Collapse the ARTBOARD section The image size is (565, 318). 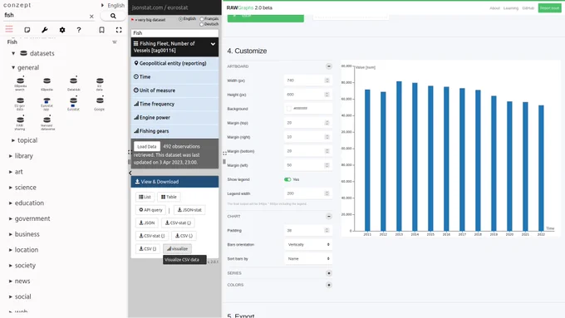[x=329, y=66]
